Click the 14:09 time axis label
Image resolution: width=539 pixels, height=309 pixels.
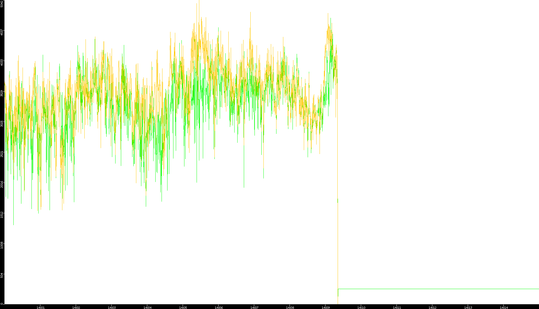(x=325, y=308)
